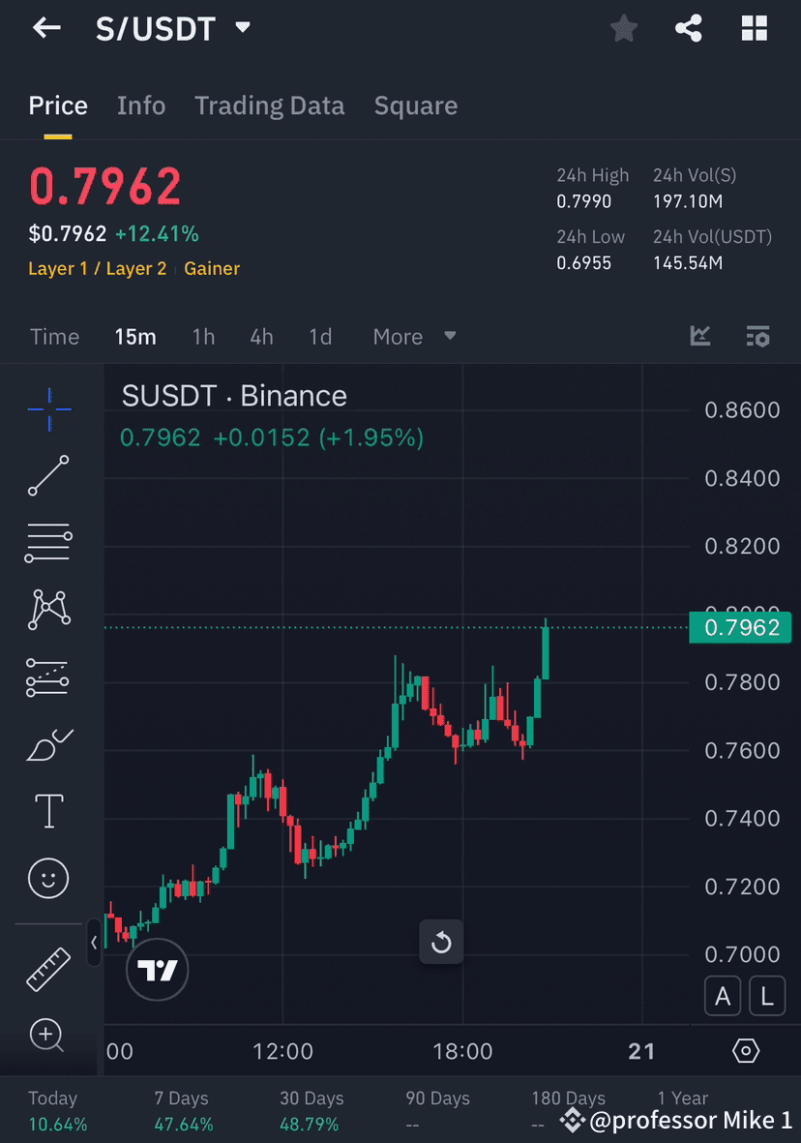Switch to the Trading Data tab

[x=269, y=105]
